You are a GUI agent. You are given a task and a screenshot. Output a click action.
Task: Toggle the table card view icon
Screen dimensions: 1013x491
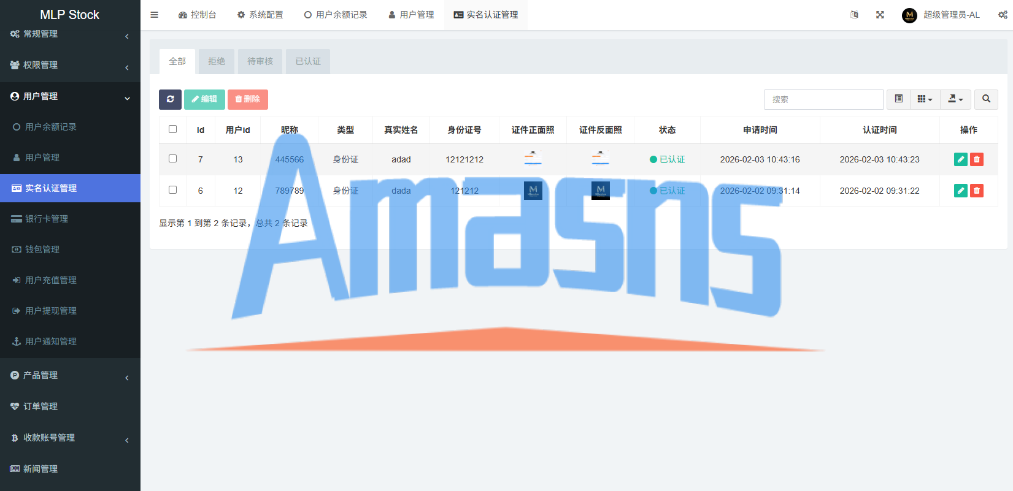click(x=899, y=99)
